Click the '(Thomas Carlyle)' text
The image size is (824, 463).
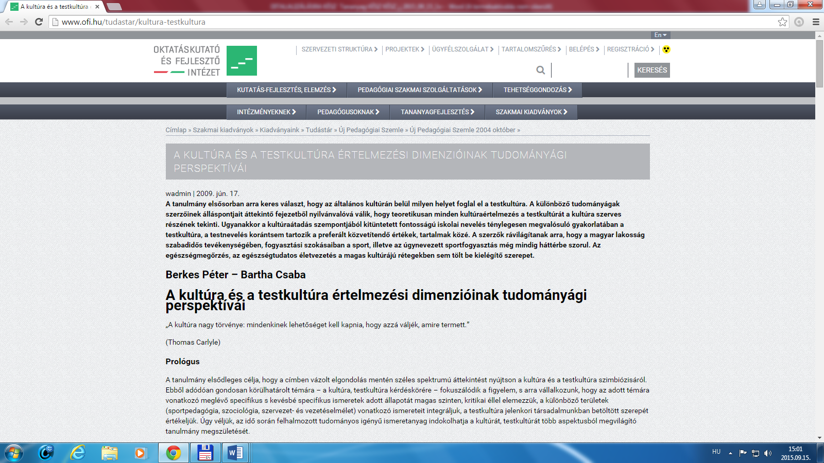click(x=193, y=343)
